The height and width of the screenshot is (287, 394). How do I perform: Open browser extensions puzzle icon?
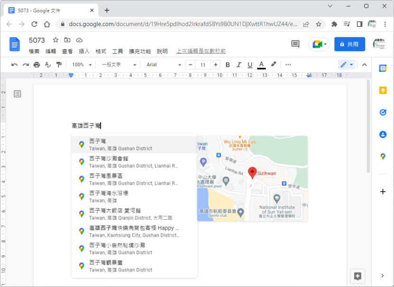[334, 24]
